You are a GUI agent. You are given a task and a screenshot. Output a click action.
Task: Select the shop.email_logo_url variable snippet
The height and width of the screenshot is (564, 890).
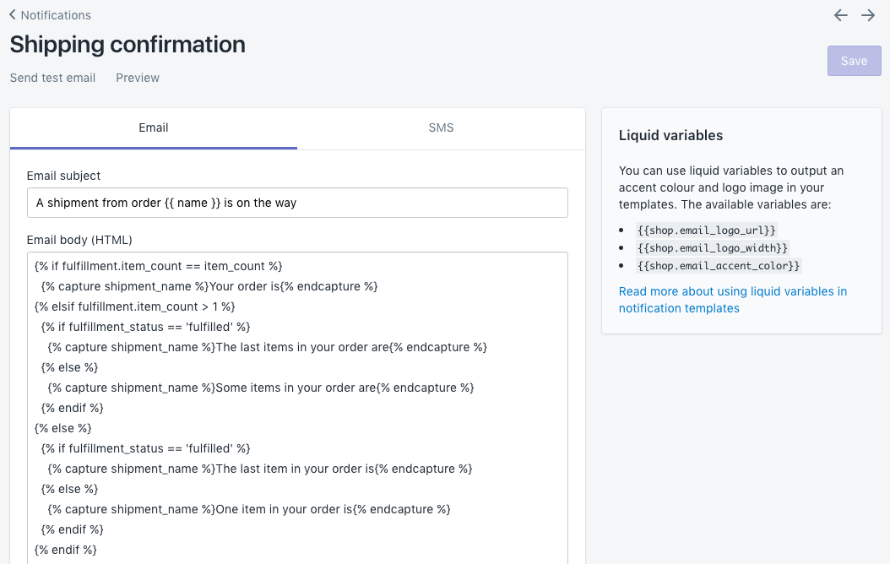706,230
